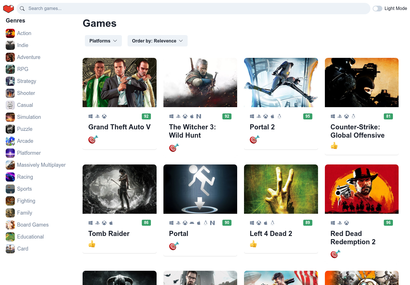The width and height of the screenshot is (410, 285).
Task: Open the Racing genre
Action: (x=25, y=177)
